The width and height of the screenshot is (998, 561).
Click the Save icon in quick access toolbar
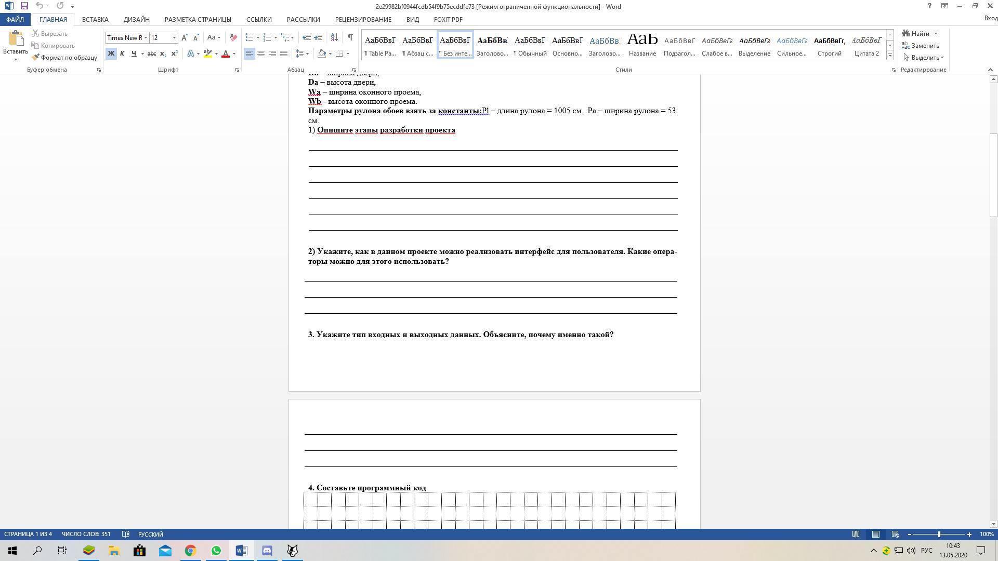(24, 6)
